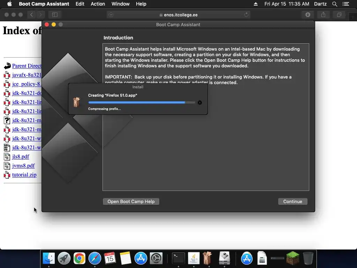Click the Dartz user menu
This screenshot has width=357, height=268.
(320, 4)
